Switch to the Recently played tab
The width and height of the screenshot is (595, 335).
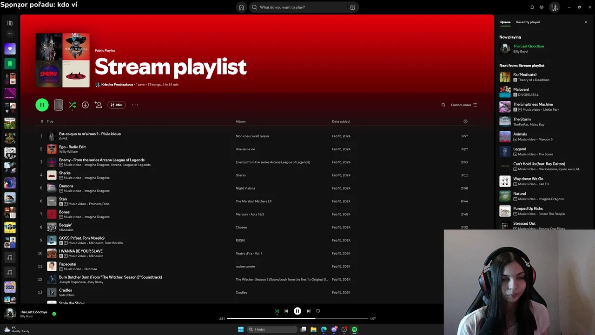(528, 22)
